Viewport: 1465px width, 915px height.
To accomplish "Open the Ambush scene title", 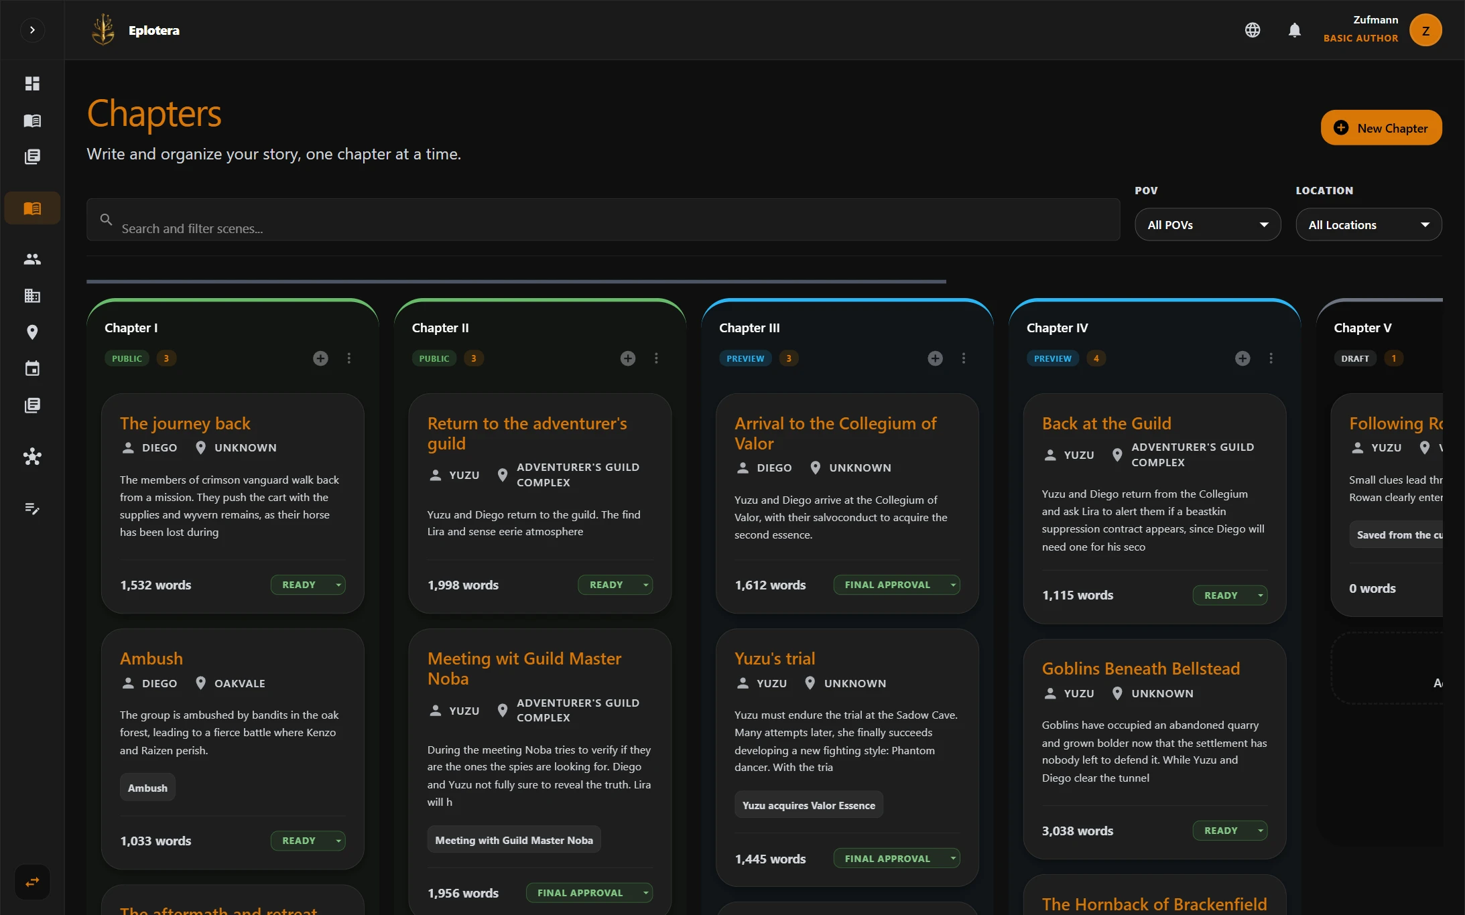I will click(151, 658).
